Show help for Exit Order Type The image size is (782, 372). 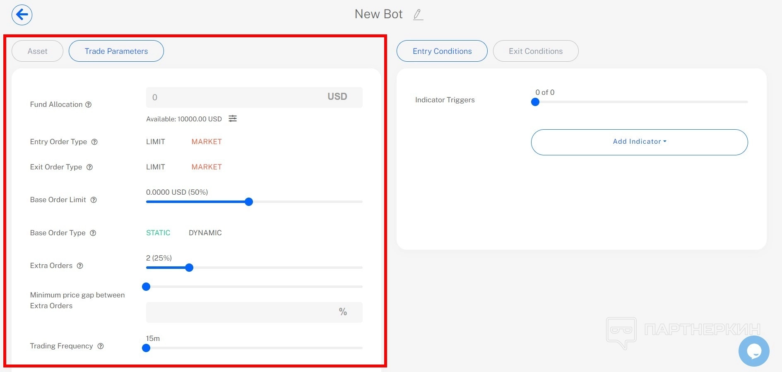(x=90, y=167)
